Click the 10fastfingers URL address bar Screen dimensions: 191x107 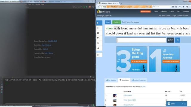[126, 7]
